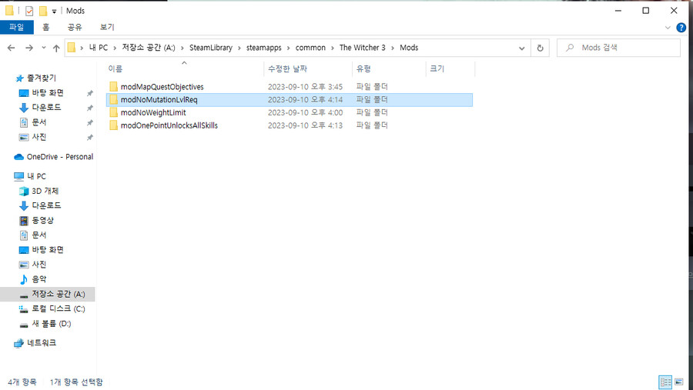Screen dimensions: 693x390
Task: Switch to the 공유 ribbon tab
Action: click(x=74, y=27)
